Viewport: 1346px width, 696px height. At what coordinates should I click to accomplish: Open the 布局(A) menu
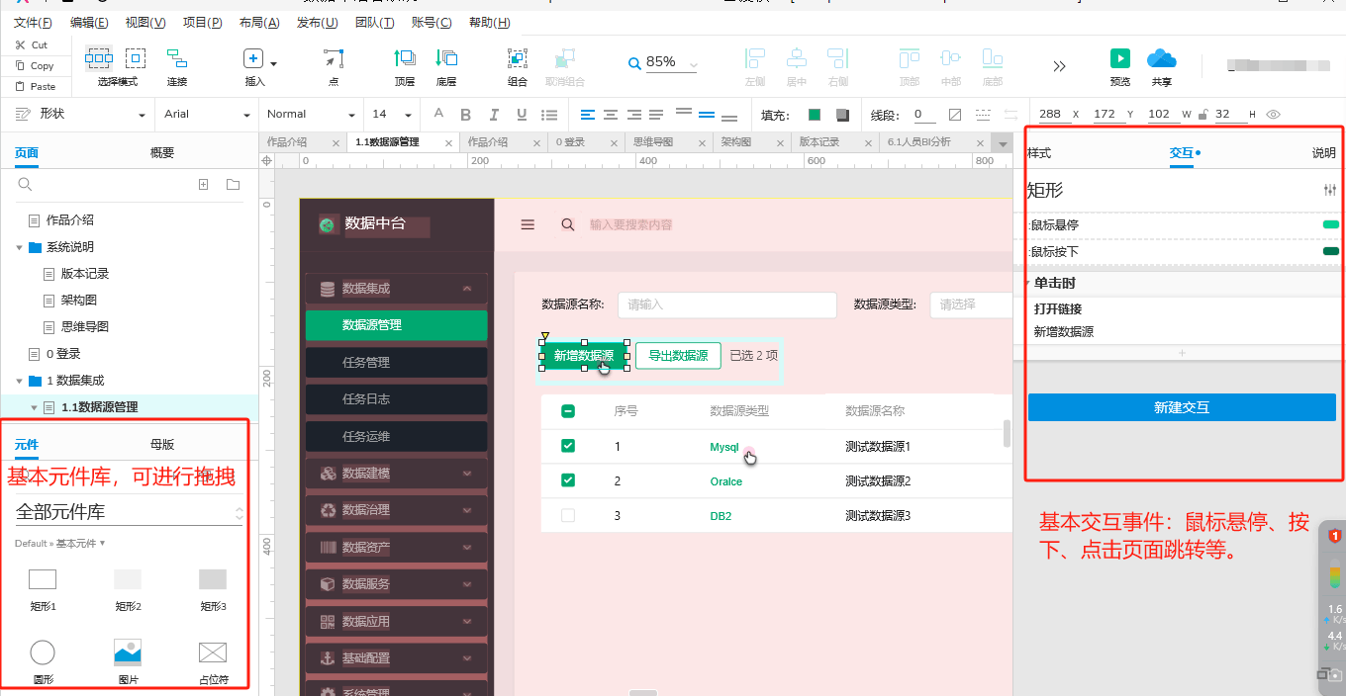(x=259, y=22)
